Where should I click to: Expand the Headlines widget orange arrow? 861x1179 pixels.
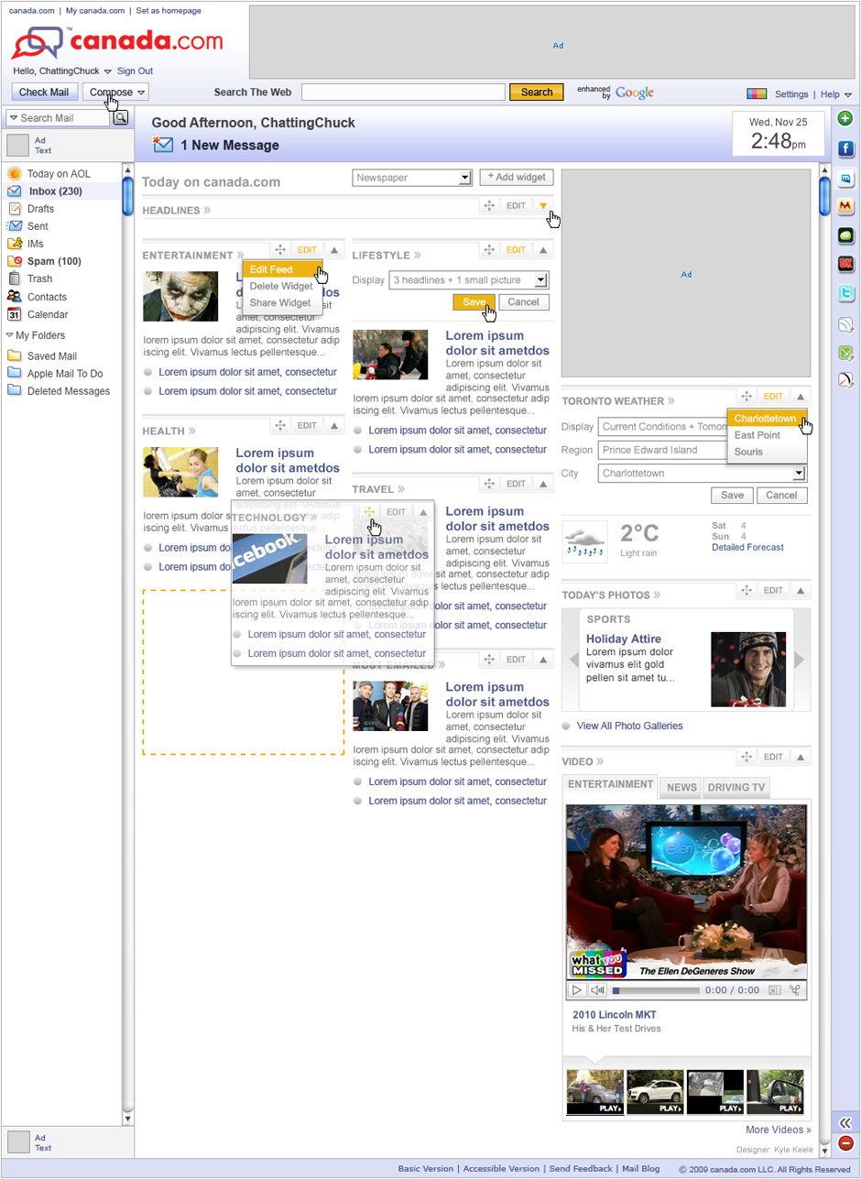click(543, 207)
